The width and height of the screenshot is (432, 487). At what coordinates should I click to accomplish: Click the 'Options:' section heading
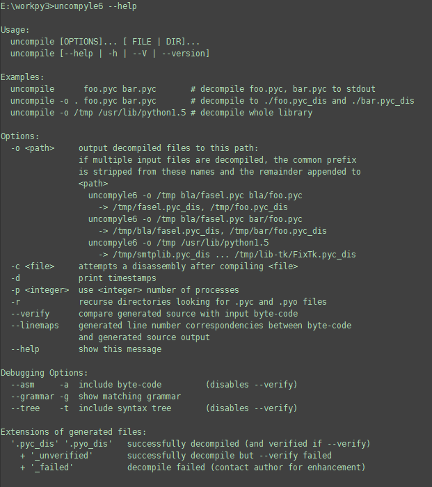pyautogui.click(x=20, y=136)
